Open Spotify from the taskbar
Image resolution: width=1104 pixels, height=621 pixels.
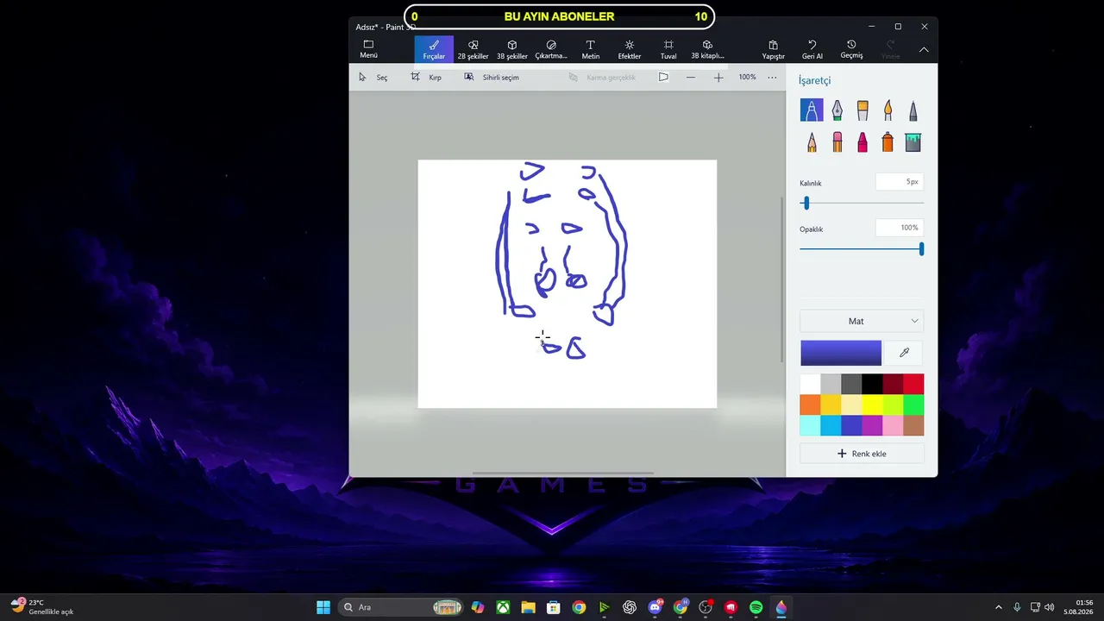tap(756, 607)
